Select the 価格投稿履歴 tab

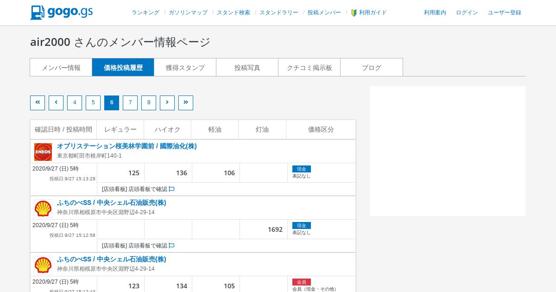coord(123,67)
